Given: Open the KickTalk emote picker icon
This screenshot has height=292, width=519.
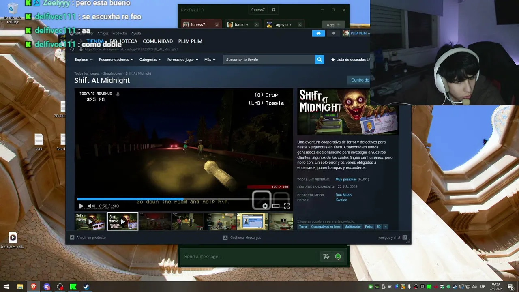Looking at the screenshot, I should pos(338,256).
